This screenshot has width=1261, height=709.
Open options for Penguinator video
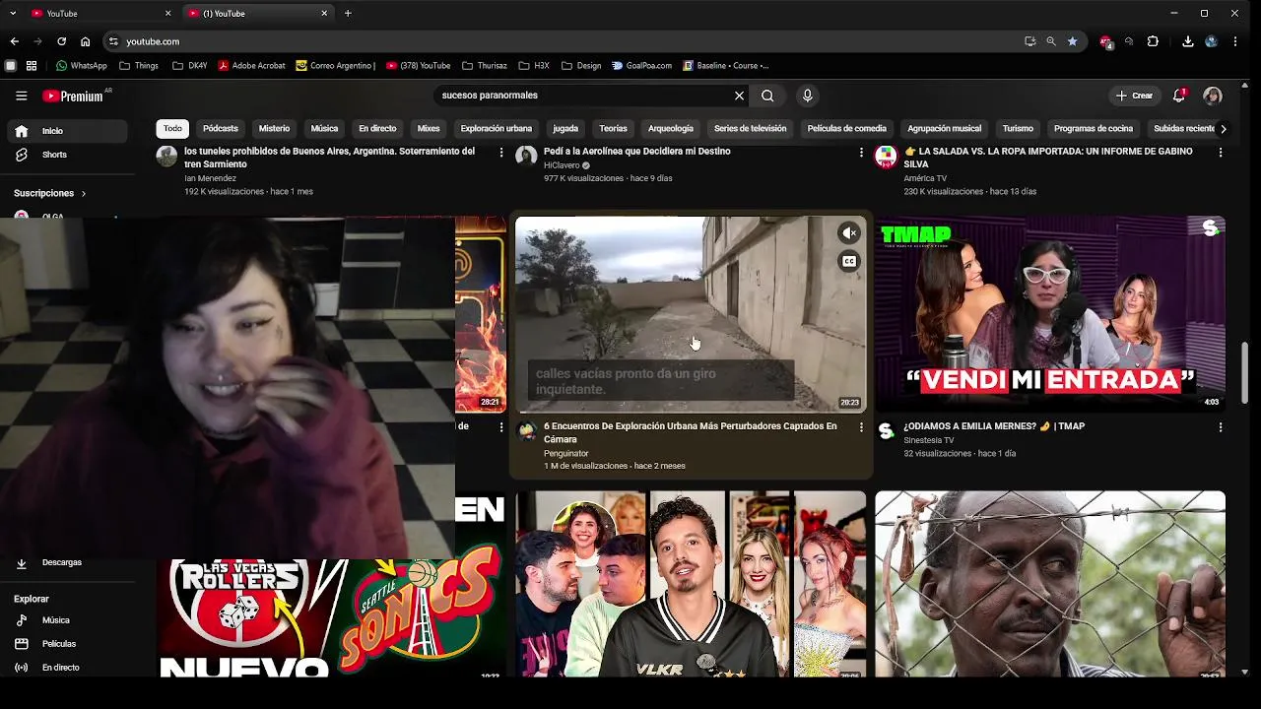pyautogui.click(x=861, y=427)
